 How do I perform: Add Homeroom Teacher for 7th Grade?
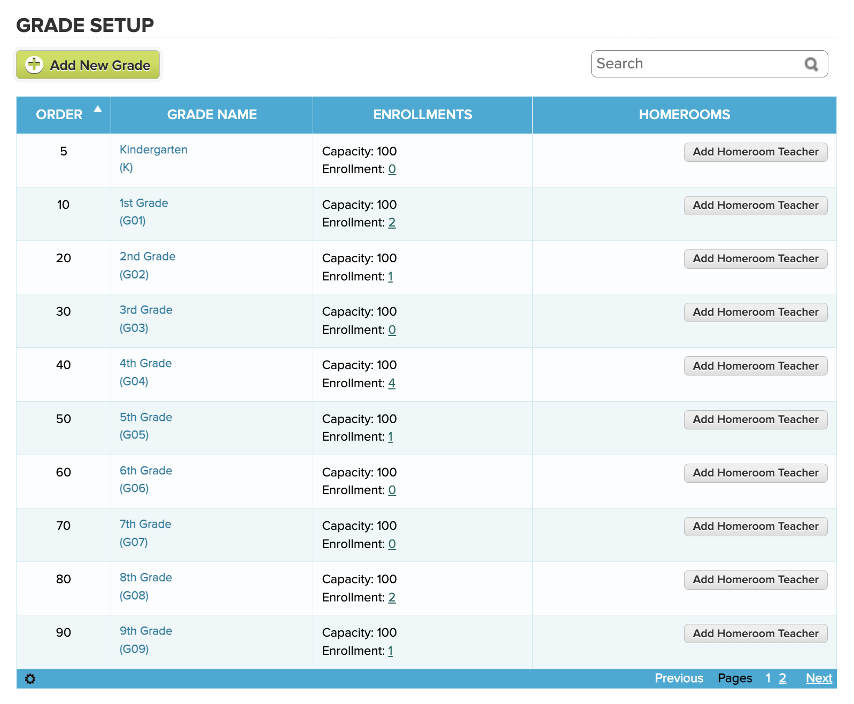coord(756,526)
